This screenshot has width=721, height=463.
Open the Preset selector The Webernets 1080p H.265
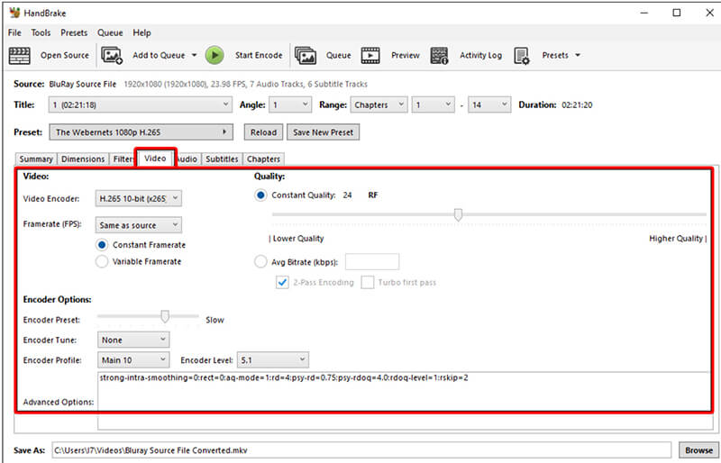click(x=141, y=132)
